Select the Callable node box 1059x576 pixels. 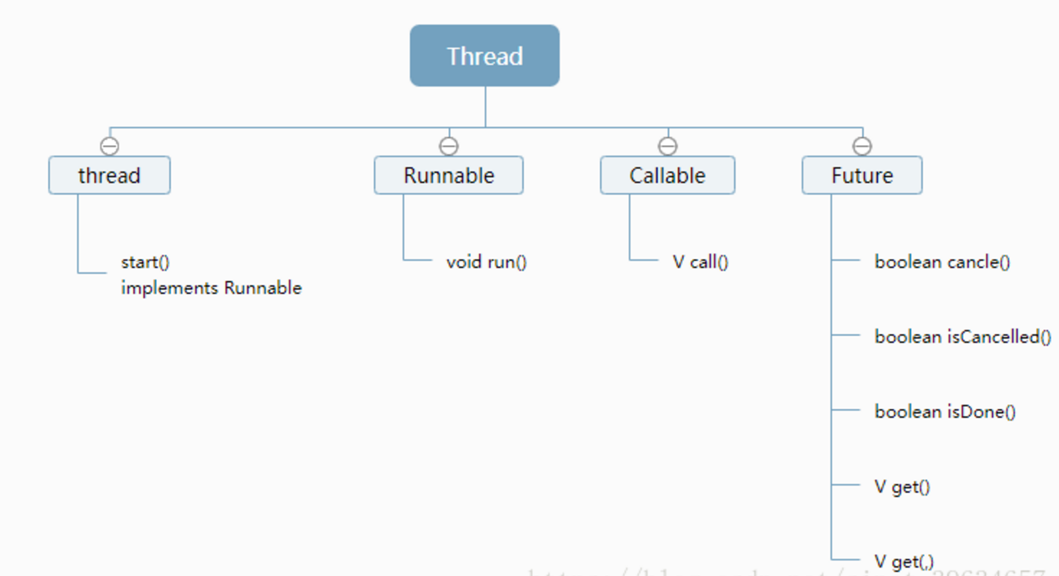click(x=667, y=175)
